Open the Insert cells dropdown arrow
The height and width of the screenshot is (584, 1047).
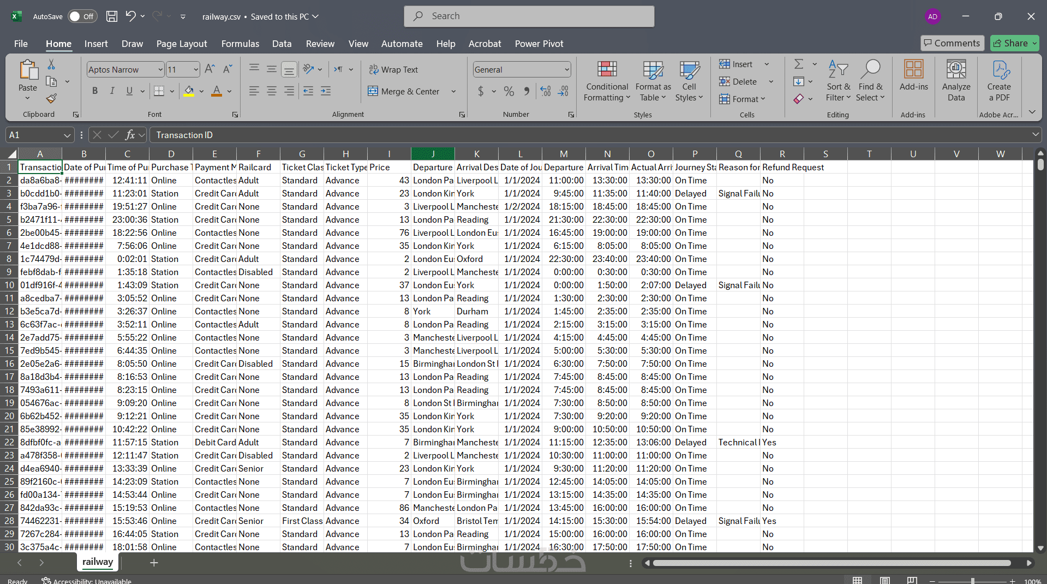(x=767, y=64)
